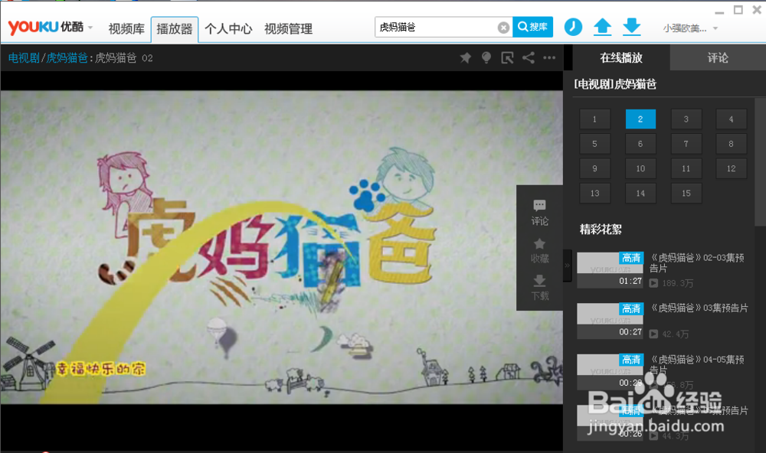Select episode 5
Image resolution: width=766 pixels, height=453 pixels.
click(594, 144)
